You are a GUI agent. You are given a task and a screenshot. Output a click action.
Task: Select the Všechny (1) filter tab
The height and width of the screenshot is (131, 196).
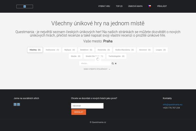click(35, 50)
